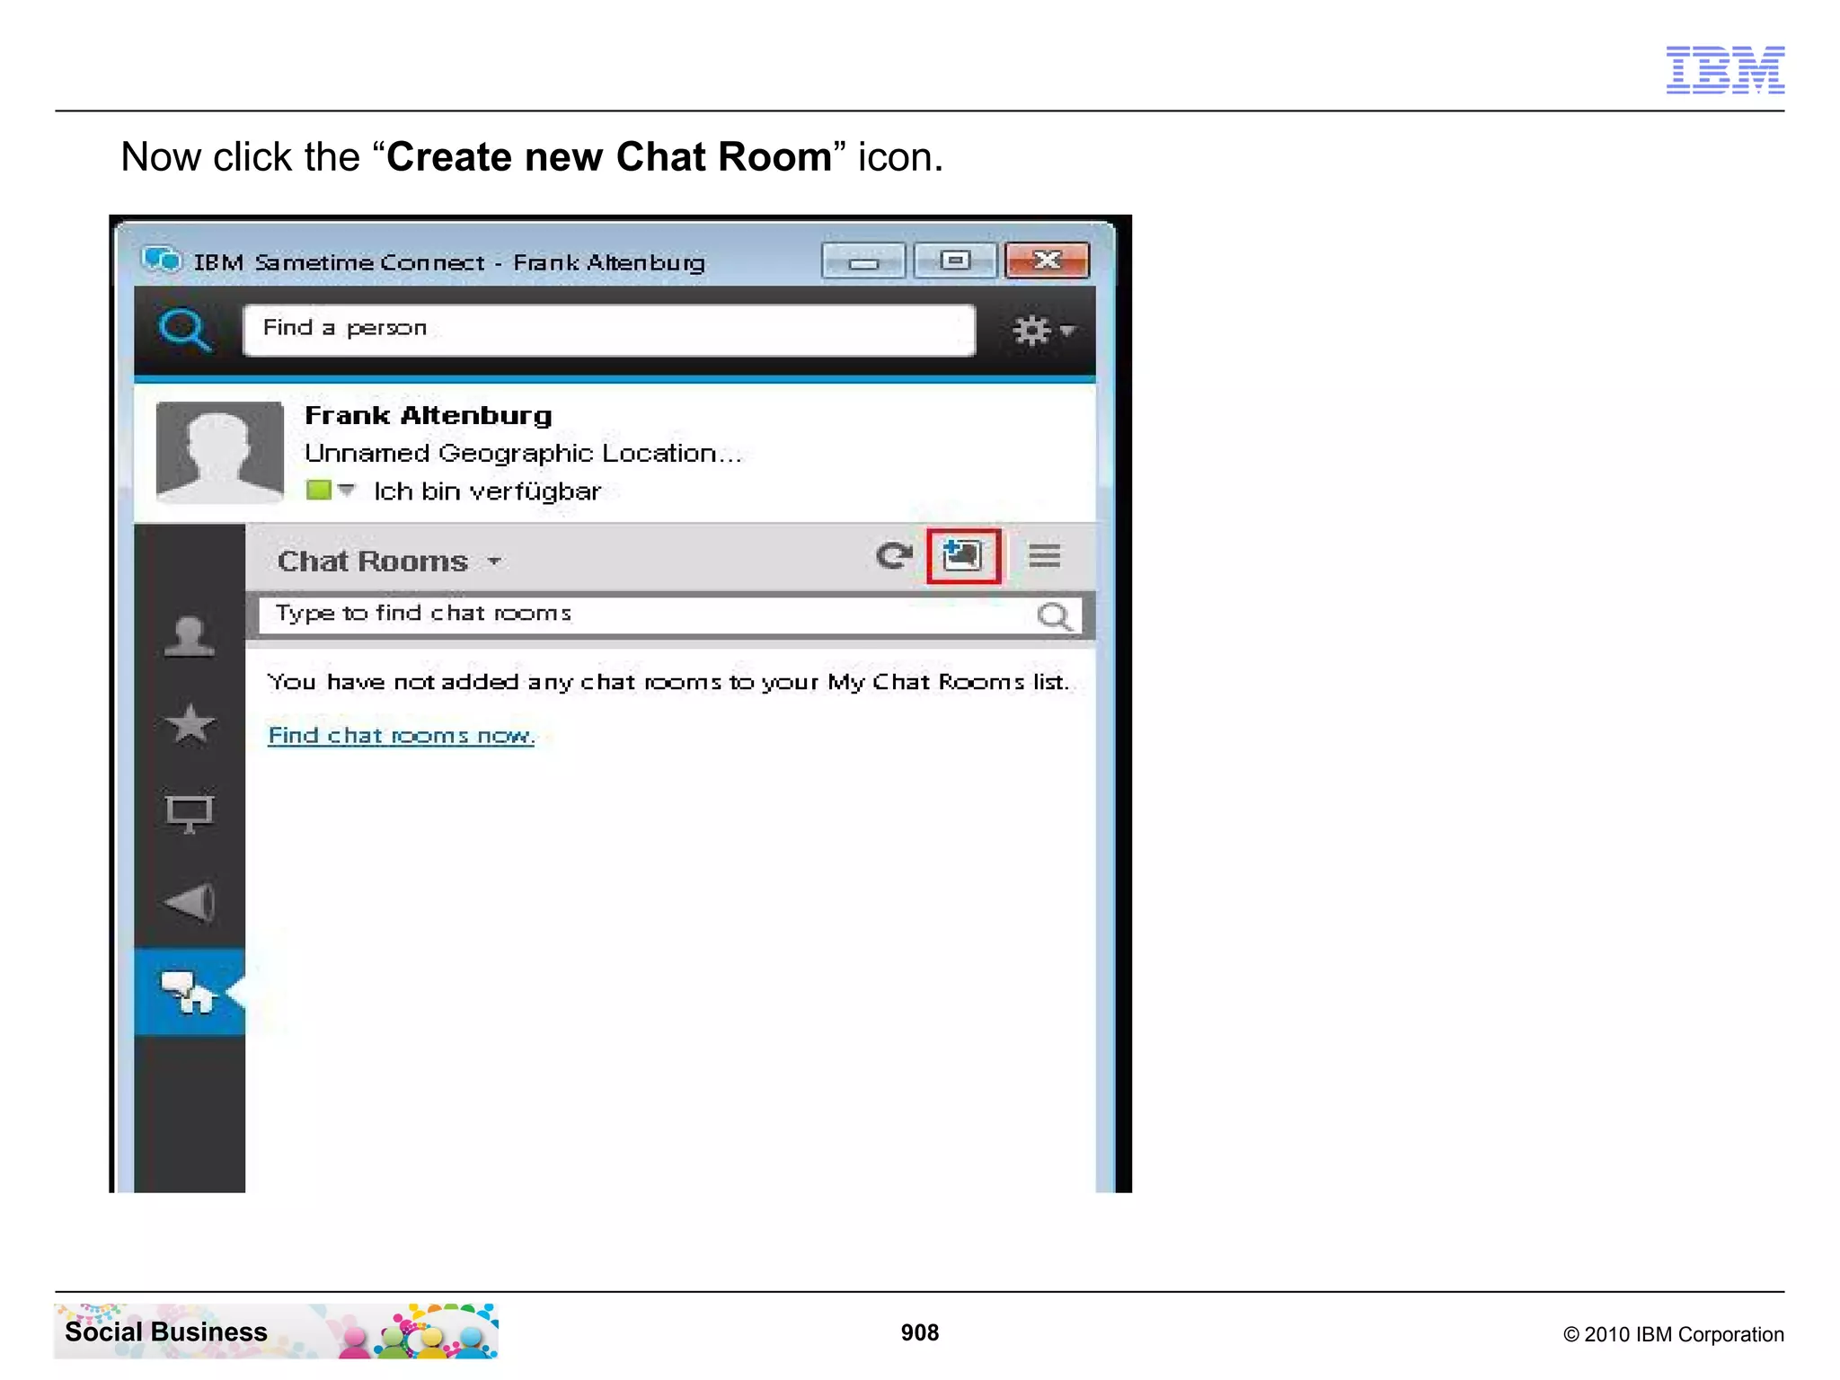
Task: Open the Contacts person sidebar icon
Action: [190, 636]
